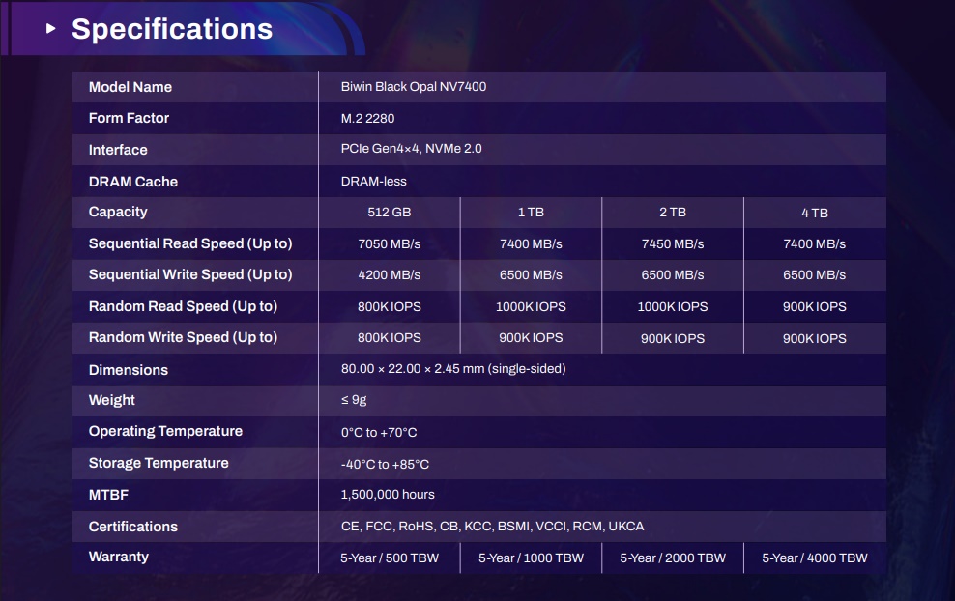Select the DRAM Cache label

pyautogui.click(x=133, y=182)
